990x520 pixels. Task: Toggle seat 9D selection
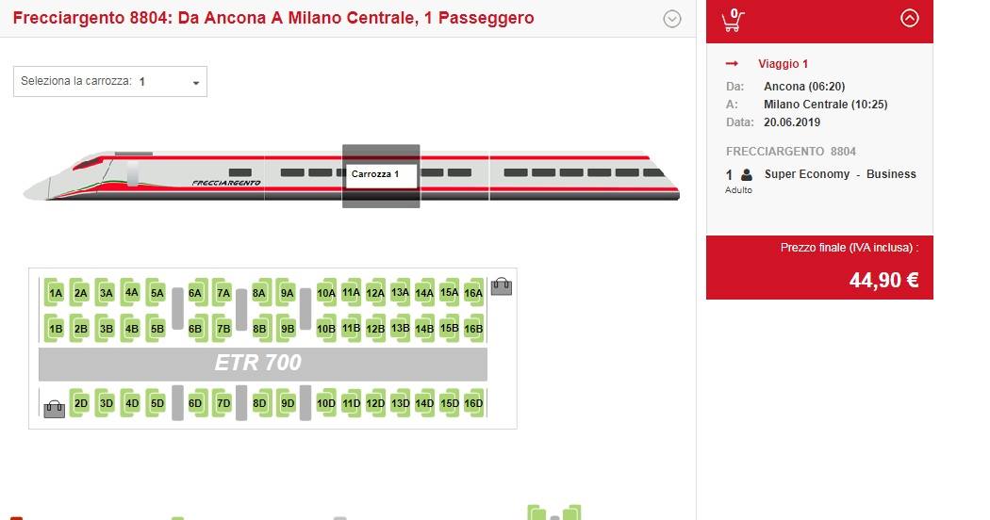point(289,404)
